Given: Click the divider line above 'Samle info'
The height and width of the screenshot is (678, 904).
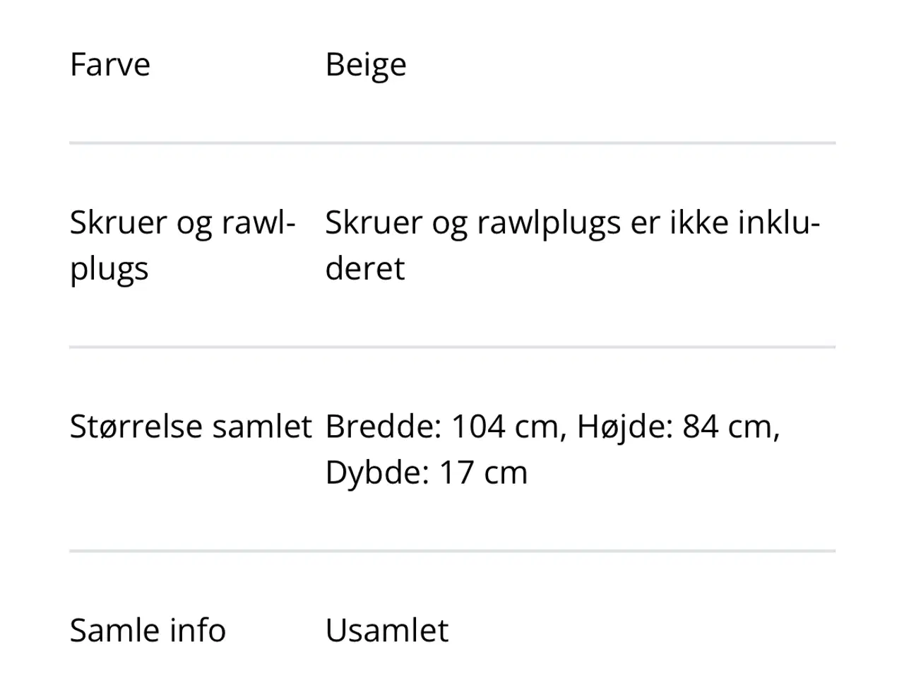Looking at the screenshot, I should [452, 551].
